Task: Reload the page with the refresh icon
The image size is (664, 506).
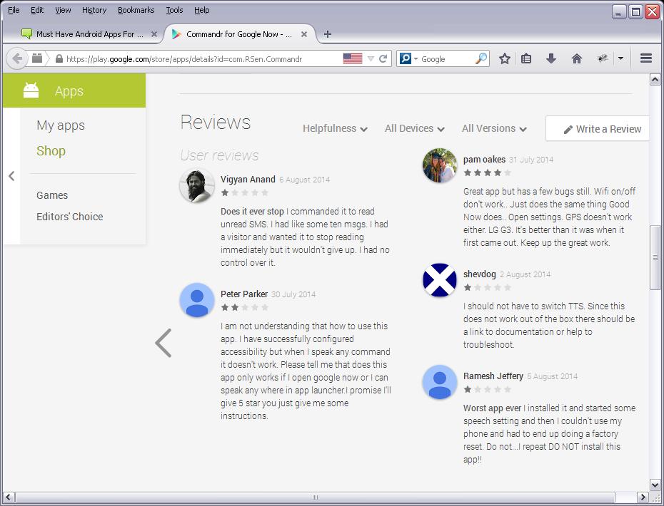Action: pyautogui.click(x=383, y=59)
